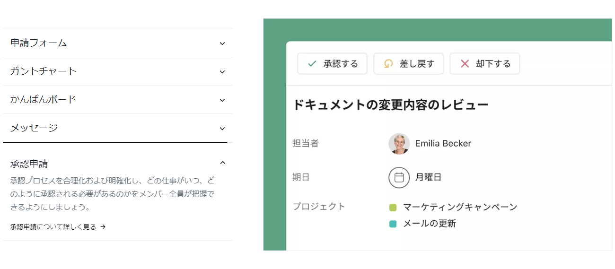
Task: Click the calendar icon beside 月曜日
Action: pyautogui.click(x=399, y=178)
